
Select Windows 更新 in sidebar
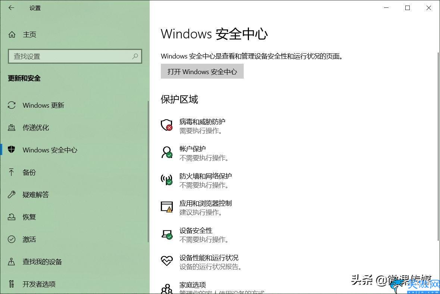coord(74,105)
